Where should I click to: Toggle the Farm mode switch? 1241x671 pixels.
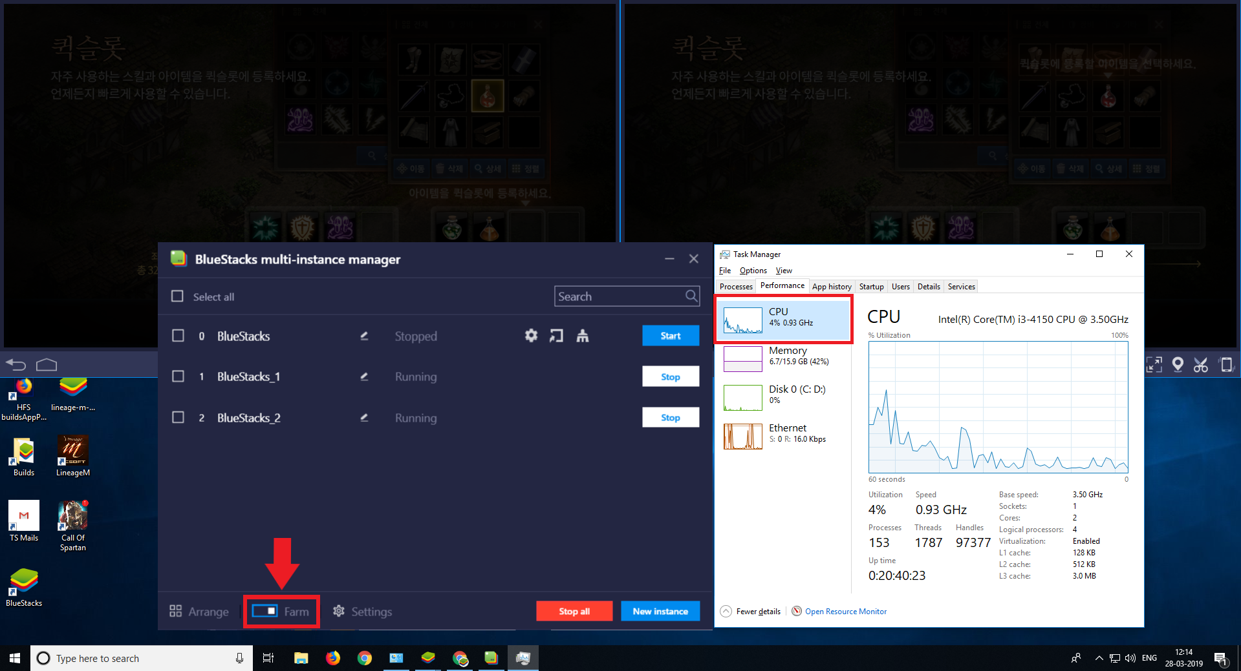pyautogui.click(x=265, y=611)
